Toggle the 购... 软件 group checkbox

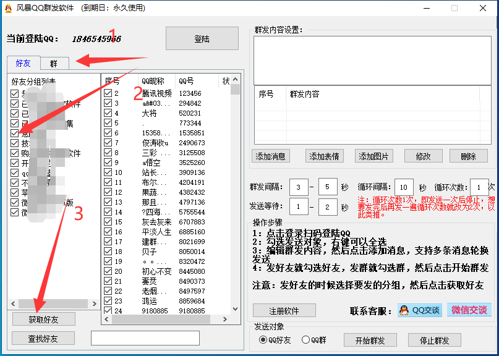click(14, 153)
